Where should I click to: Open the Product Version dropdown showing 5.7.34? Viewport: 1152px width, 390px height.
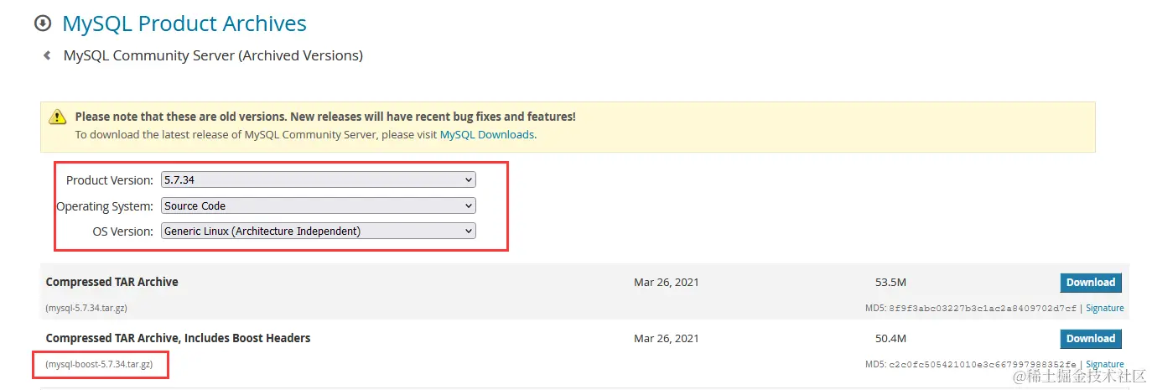(x=318, y=179)
